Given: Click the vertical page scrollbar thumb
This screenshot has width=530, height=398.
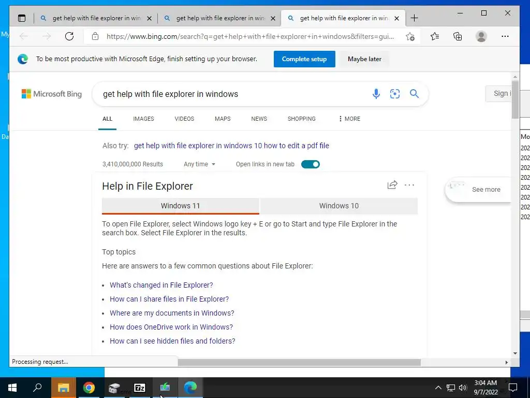Looking at the screenshot, I should (515, 99).
